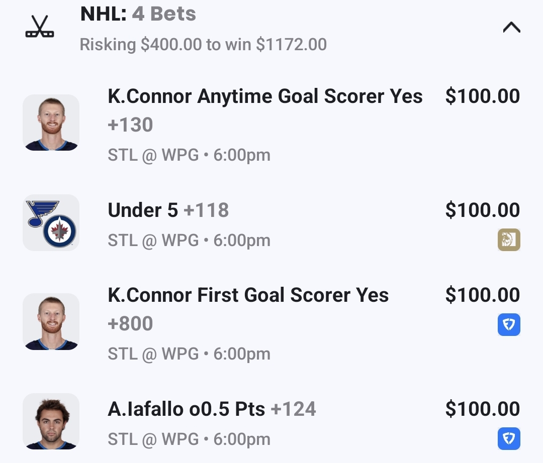Click the hockey sticks NHL icon
Image resolution: width=543 pixels, height=463 pixels.
[40, 27]
